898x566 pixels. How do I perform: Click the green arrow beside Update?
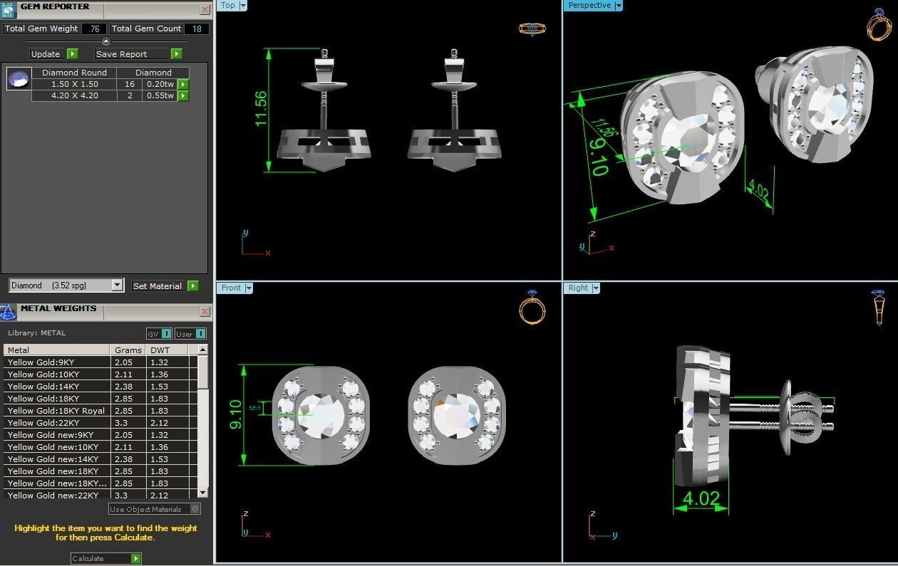[72, 53]
